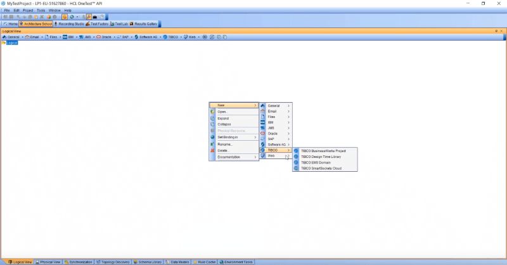The width and height of the screenshot is (507, 265).
Task: Switch to the Recording Studio perspective
Action: [69, 24]
